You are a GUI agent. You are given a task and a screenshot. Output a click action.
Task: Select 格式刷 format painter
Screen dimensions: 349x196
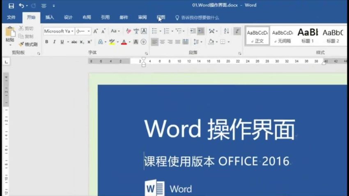(28, 44)
